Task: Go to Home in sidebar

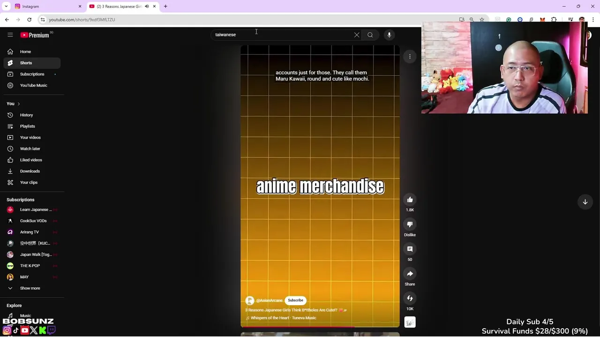Action: pyautogui.click(x=32, y=51)
